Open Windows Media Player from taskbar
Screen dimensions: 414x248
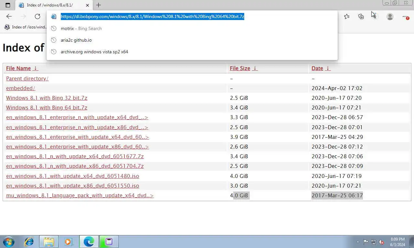68,242
